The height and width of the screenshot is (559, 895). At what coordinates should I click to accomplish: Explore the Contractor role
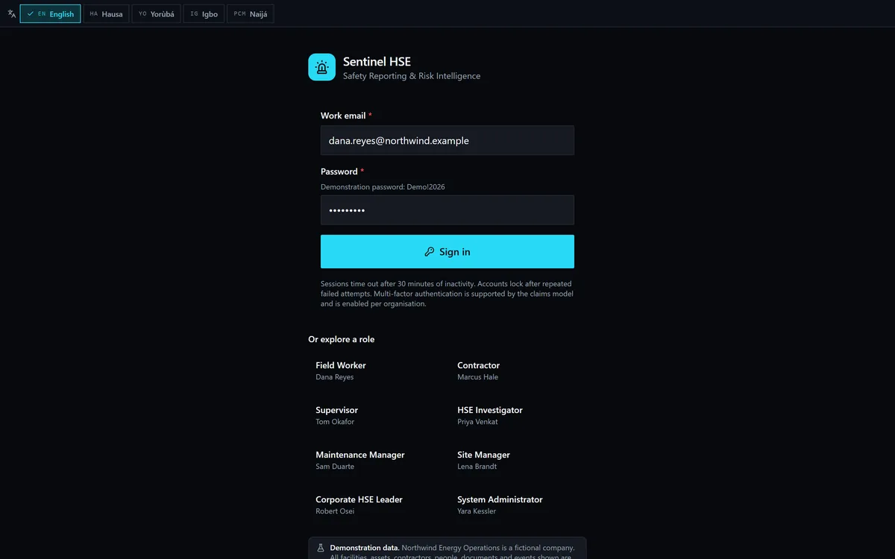[518, 371]
